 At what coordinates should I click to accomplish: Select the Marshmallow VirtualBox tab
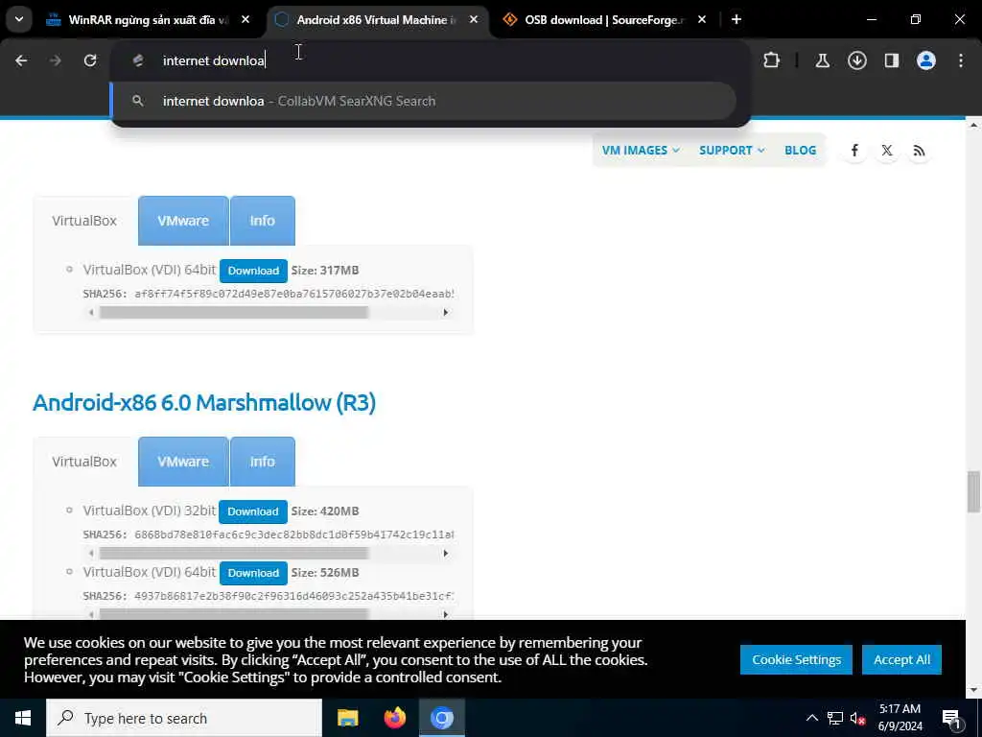point(84,462)
